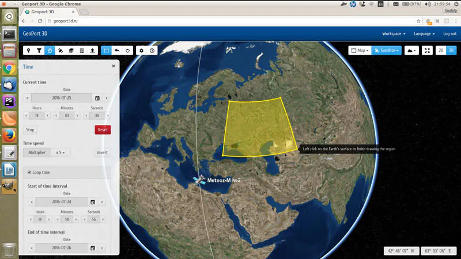The width and height of the screenshot is (461, 259).
Task: Switch to 3D view mode
Action: click(451, 51)
